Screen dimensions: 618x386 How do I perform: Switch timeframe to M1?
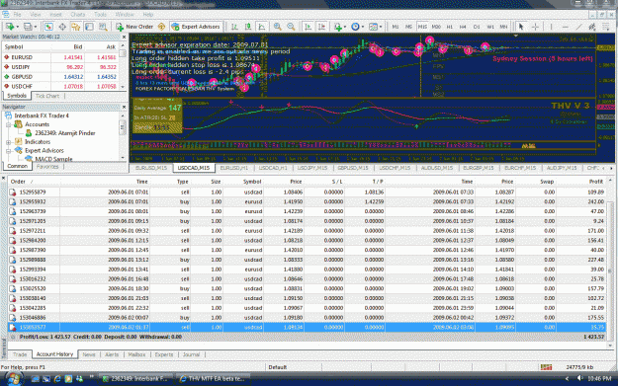coord(395,27)
